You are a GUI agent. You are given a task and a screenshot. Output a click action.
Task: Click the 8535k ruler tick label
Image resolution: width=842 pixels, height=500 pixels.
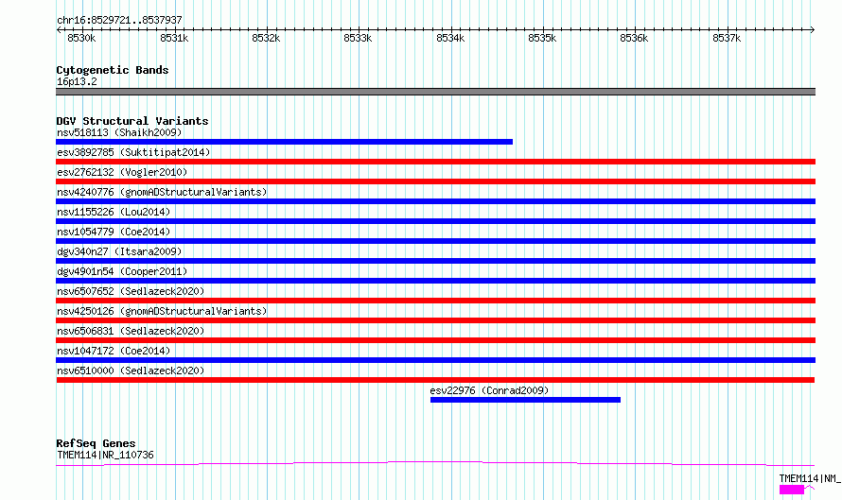[x=542, y=38]
